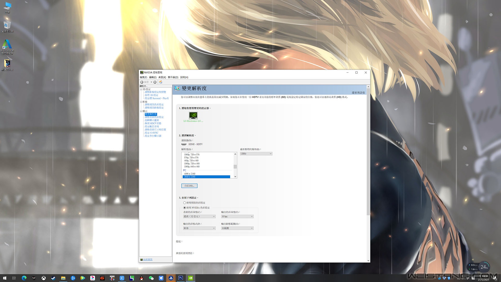Open the 檔案(F) menu
Image resolution: width=501 pixels, height=282 pixels.
143,77
